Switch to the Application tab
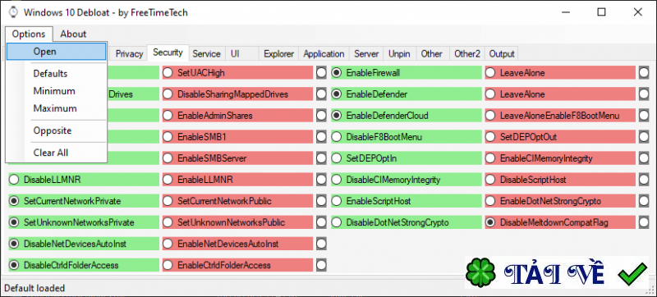Screen dimensions: 657x297 [x=324, y=54]
